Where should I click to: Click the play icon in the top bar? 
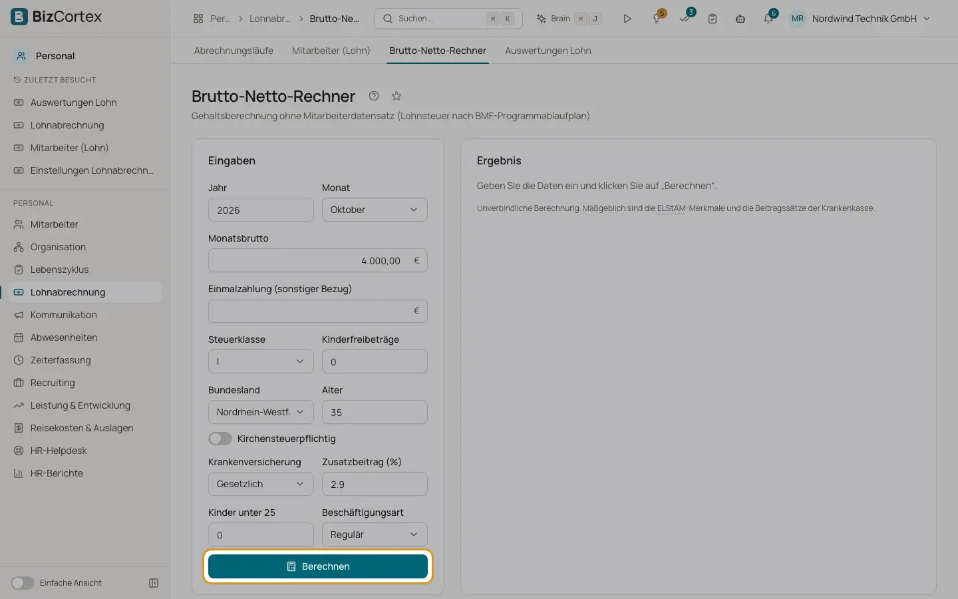click(627, 19)
